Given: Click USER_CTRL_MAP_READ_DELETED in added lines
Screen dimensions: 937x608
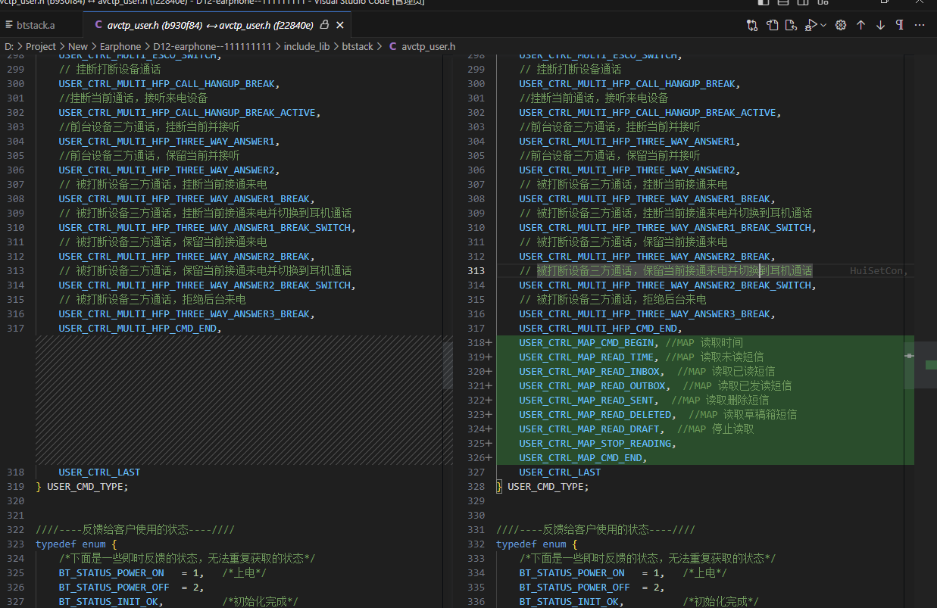Looking at the screenshot, I should [595, 414].
